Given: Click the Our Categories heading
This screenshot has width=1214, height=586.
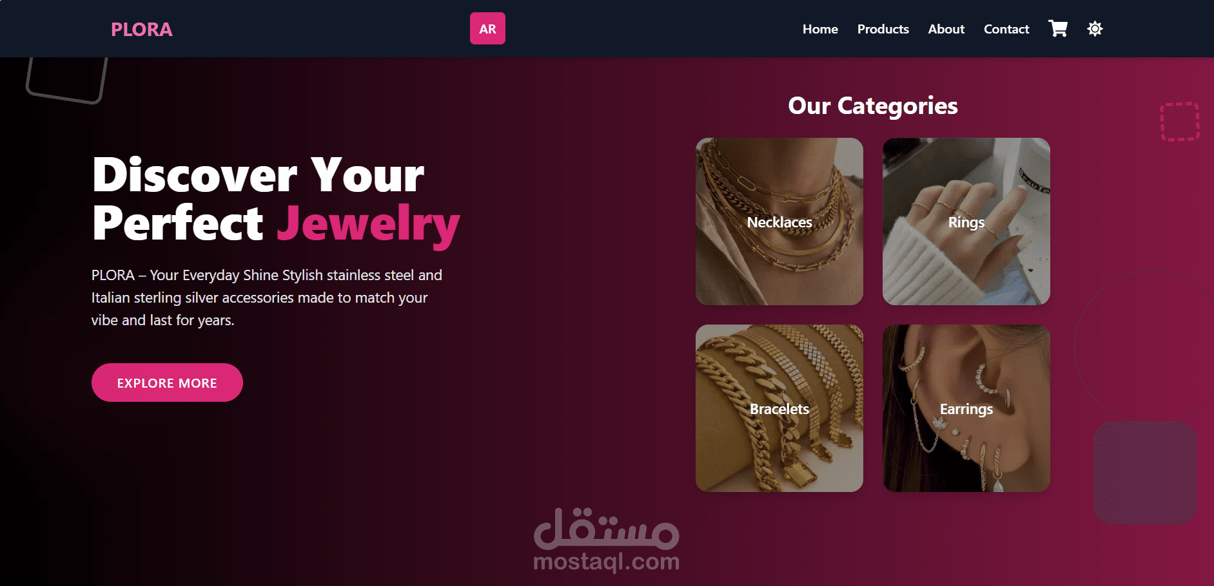Looking at the screenshot, I should 873,106.
